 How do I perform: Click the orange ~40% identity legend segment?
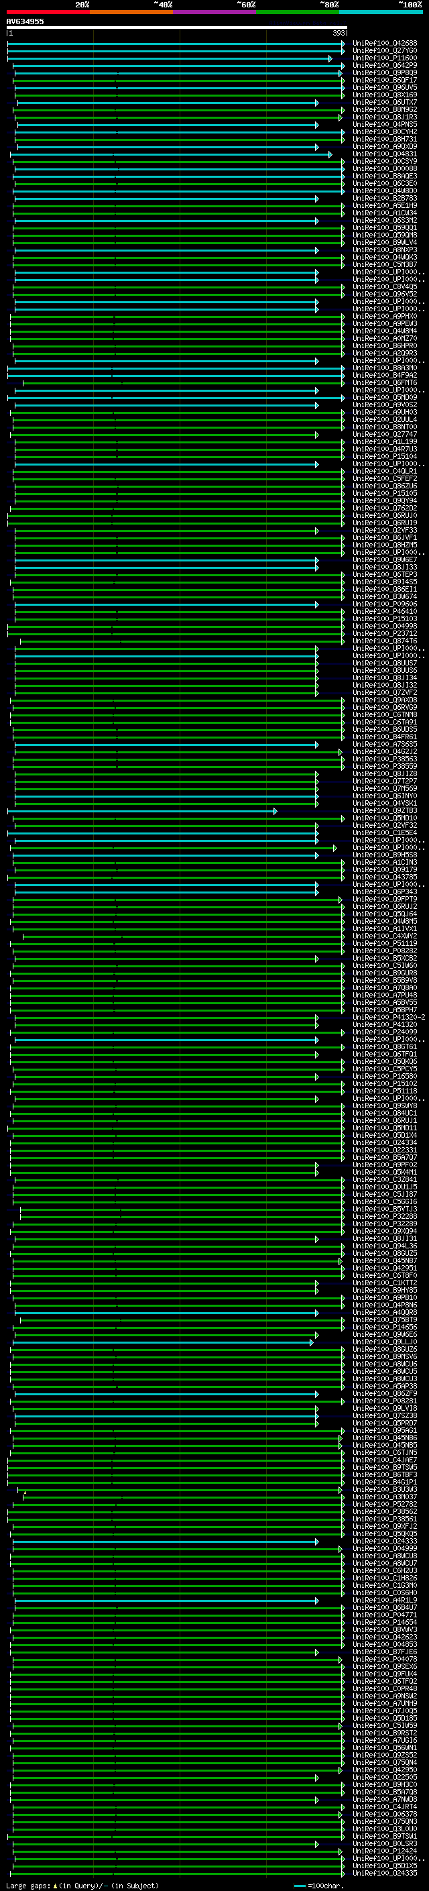pyautogui.click(x=131, y=12)
